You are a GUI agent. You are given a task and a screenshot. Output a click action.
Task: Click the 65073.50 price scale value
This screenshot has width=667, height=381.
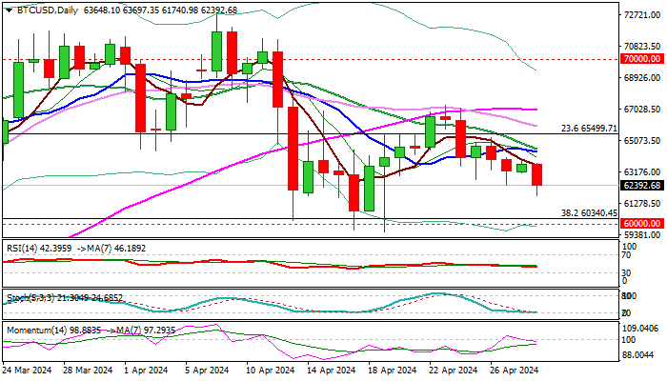pyautogui.click(x=642, y=140)
